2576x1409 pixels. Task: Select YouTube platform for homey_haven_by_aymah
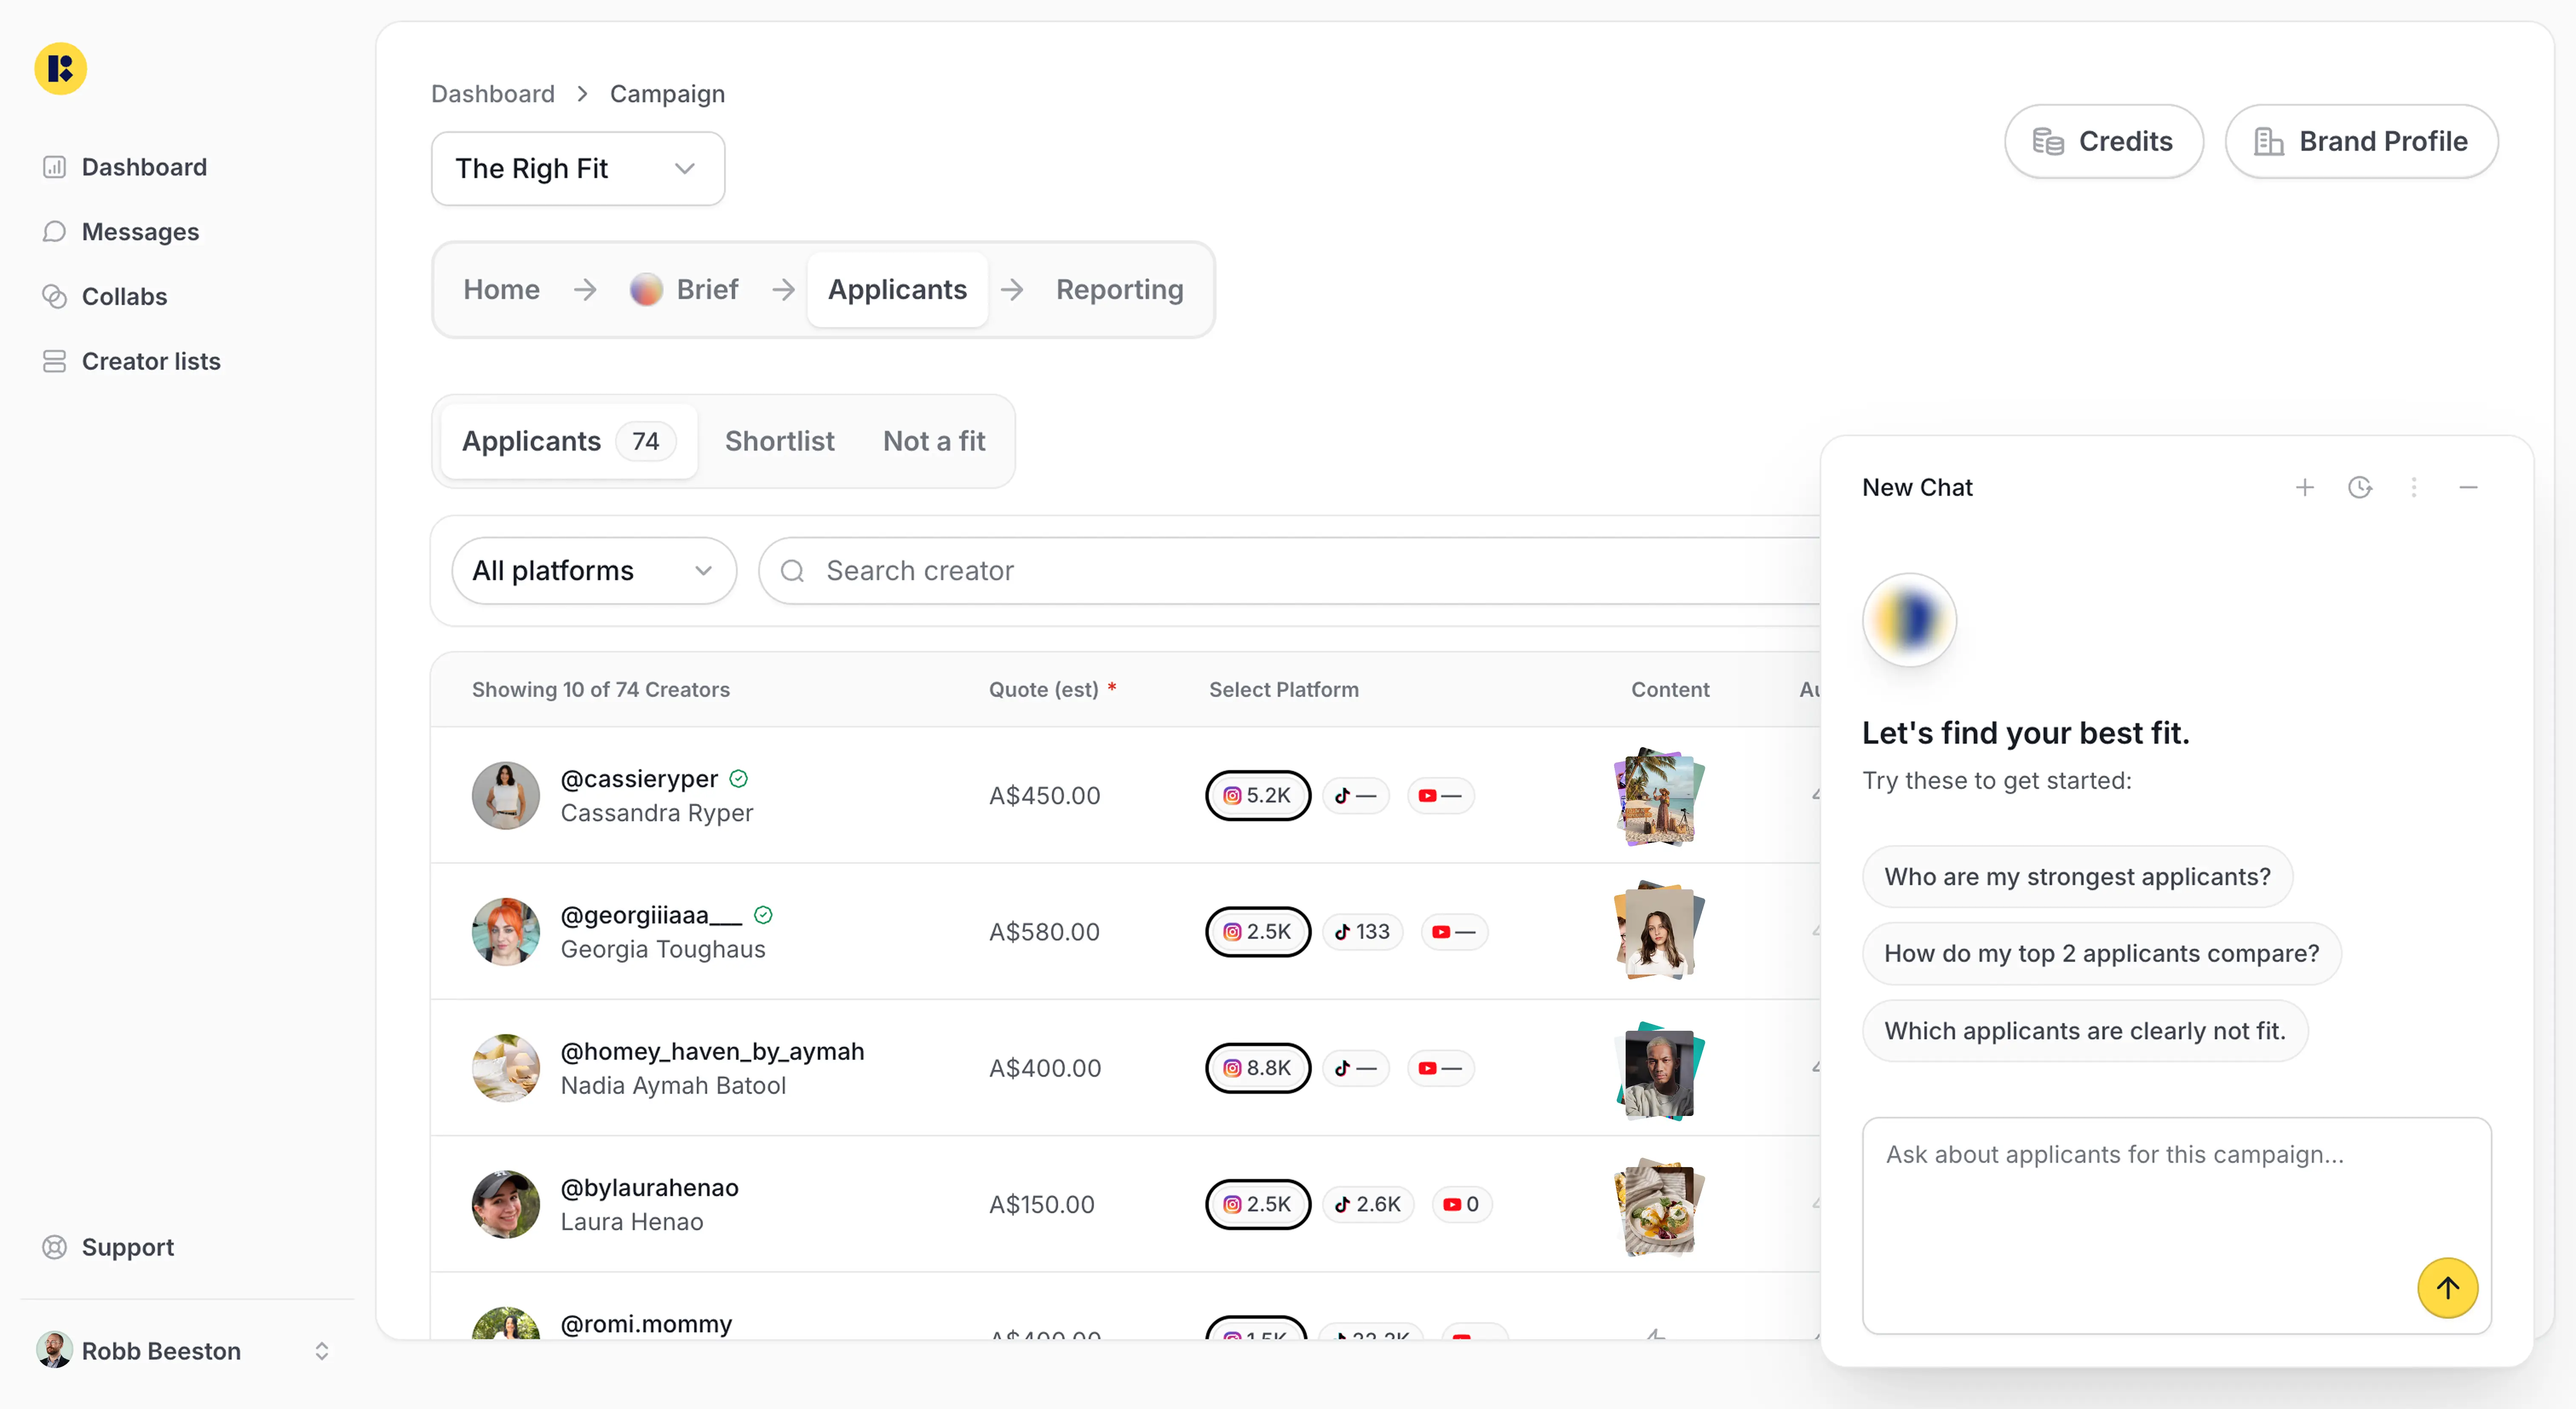click(x=1440, y=1068)
